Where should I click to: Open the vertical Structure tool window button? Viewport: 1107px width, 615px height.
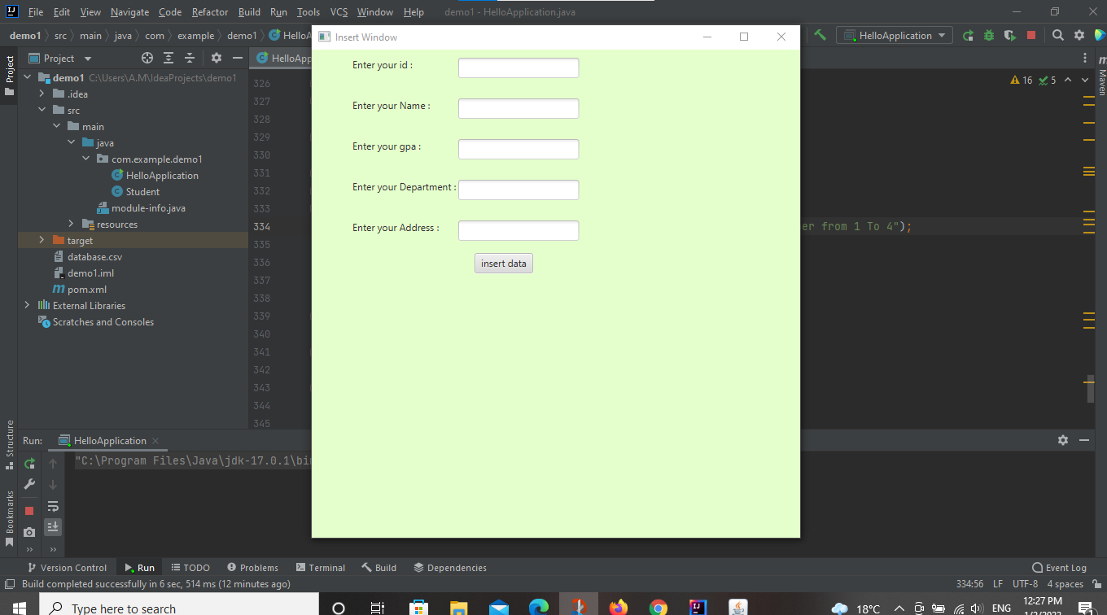tap(10, 444)
